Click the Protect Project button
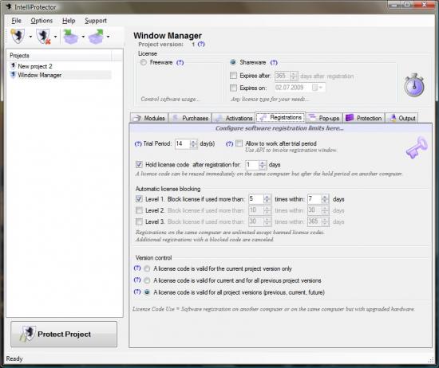 64,335
